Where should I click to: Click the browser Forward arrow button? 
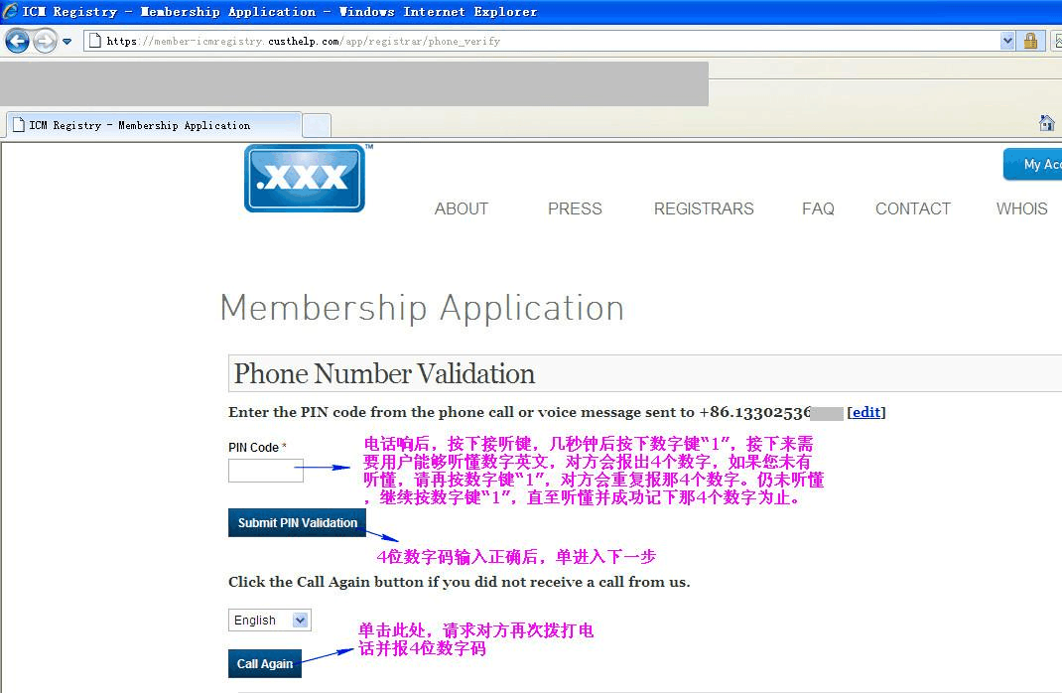click(45, 41)
